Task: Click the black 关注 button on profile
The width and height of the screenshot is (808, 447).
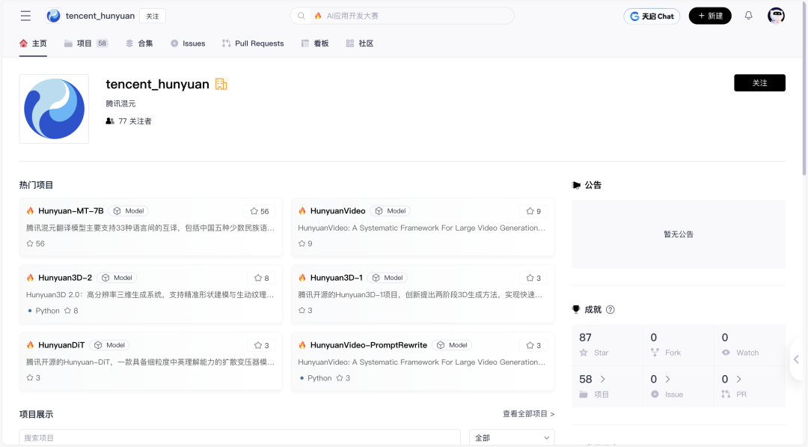Action: click(x=759, y=83)
